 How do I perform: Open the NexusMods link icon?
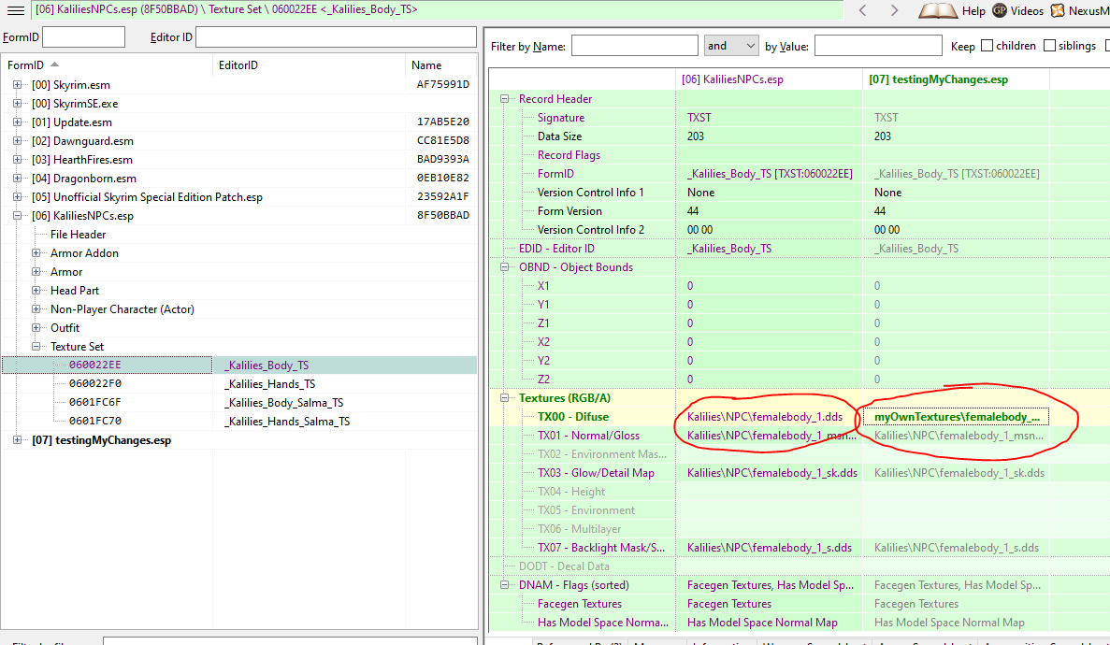pyautogui.click(x=1058, y=10)
